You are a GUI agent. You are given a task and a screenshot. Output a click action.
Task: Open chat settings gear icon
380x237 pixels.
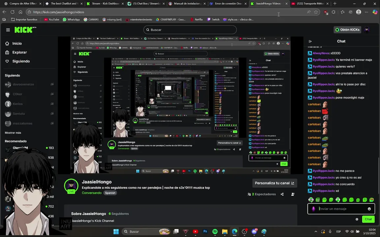[357, 219]
